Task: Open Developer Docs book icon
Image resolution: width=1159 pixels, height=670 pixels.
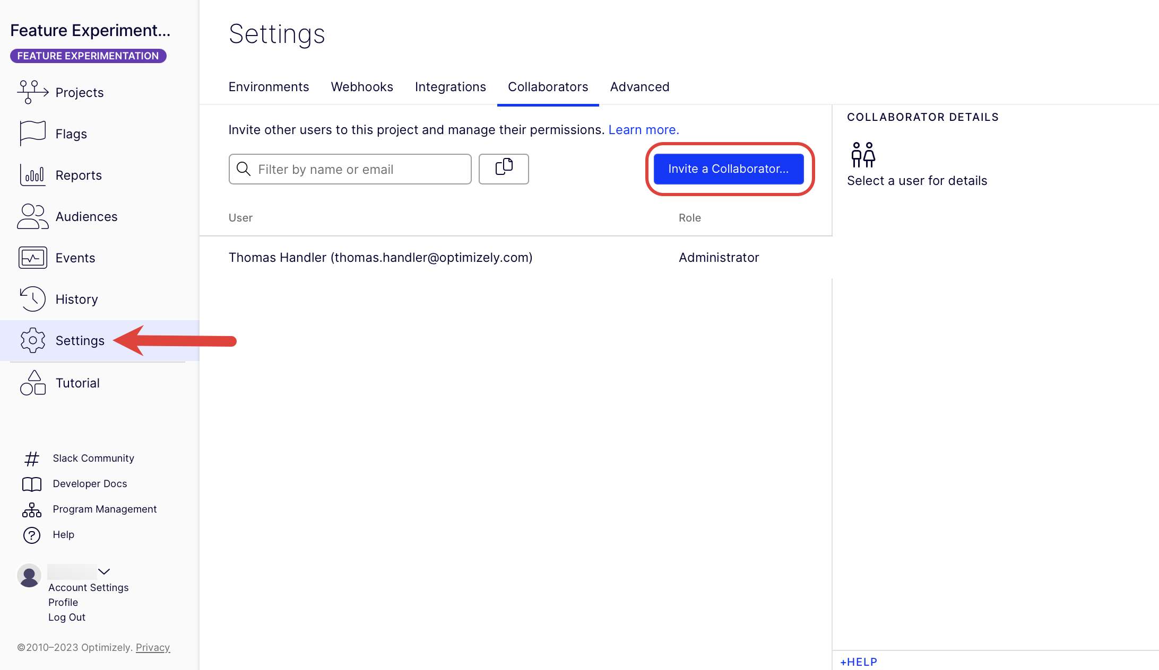Action: pos(31,484)
